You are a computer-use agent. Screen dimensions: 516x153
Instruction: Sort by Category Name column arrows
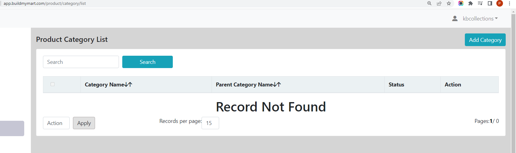(x=129, y=85)
